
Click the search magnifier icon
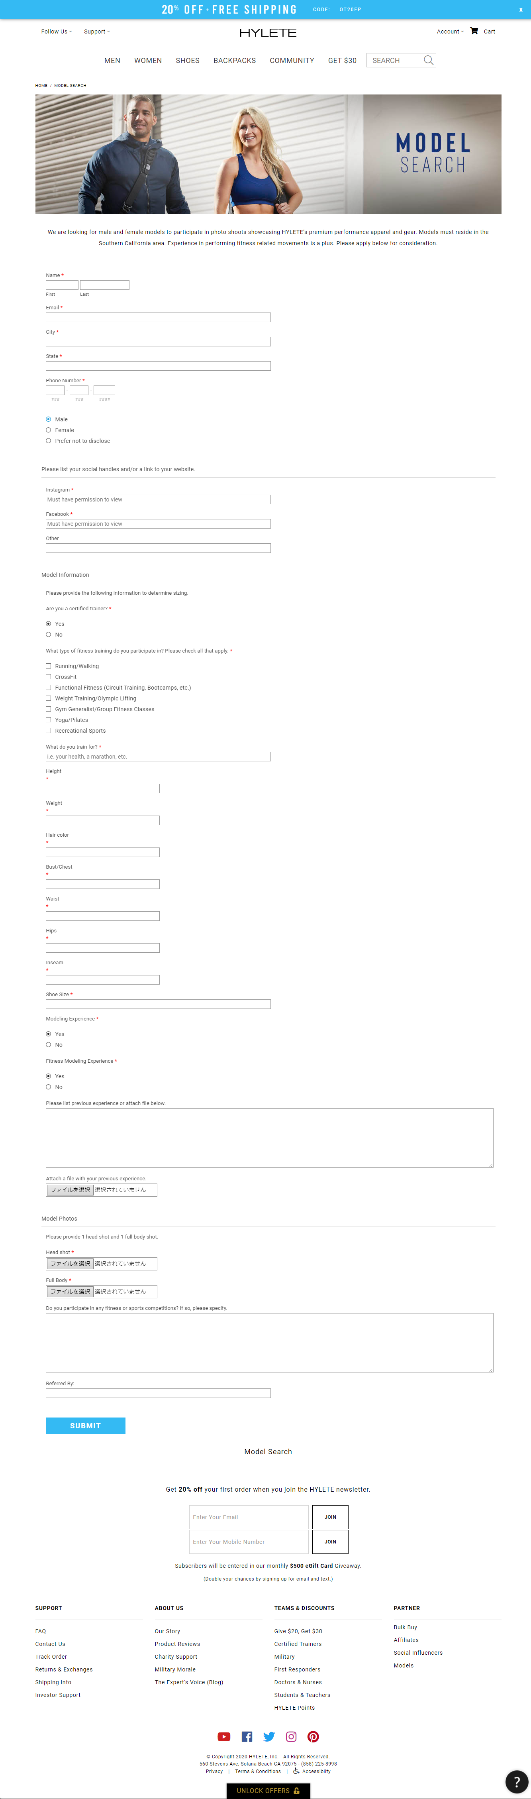(x=429, y=61)
